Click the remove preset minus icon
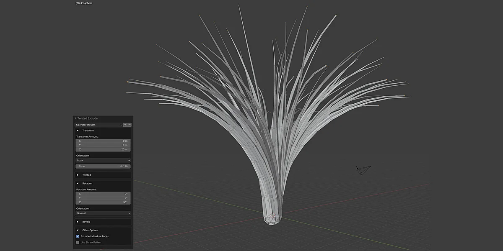 click(129, 124)
